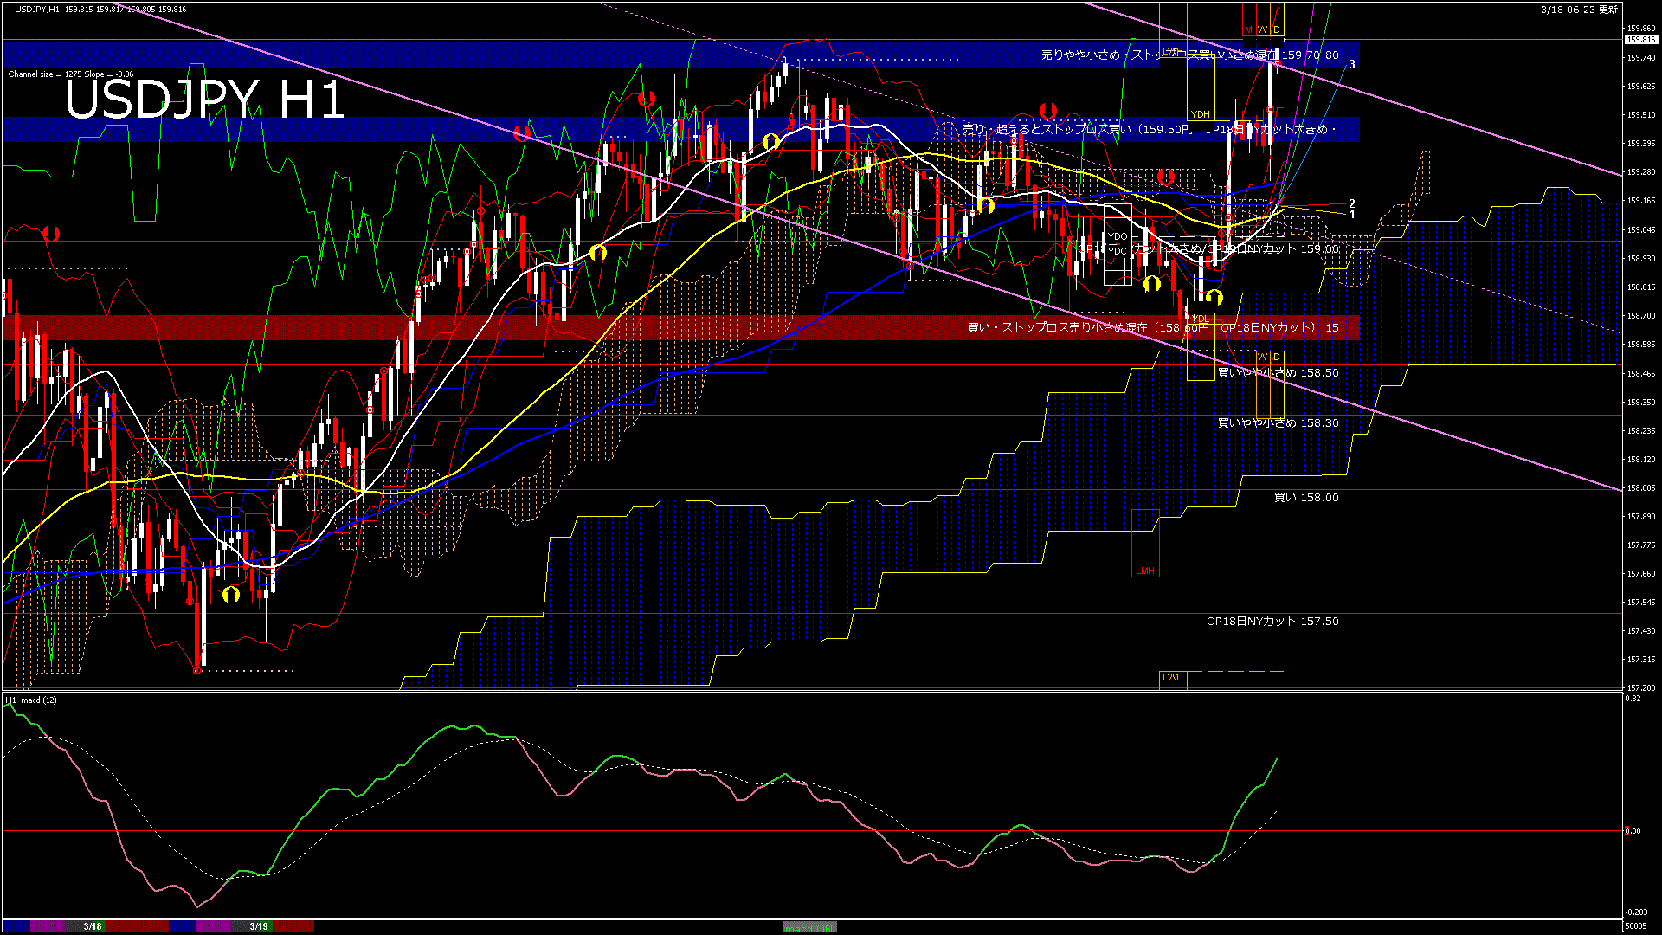Select the red LMH level label
Screen dimensions: 1662x935
coord(1144,571)
